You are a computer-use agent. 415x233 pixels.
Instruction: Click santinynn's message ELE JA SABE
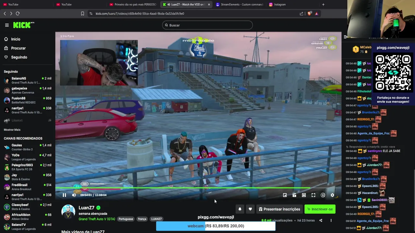click(392, 151)
